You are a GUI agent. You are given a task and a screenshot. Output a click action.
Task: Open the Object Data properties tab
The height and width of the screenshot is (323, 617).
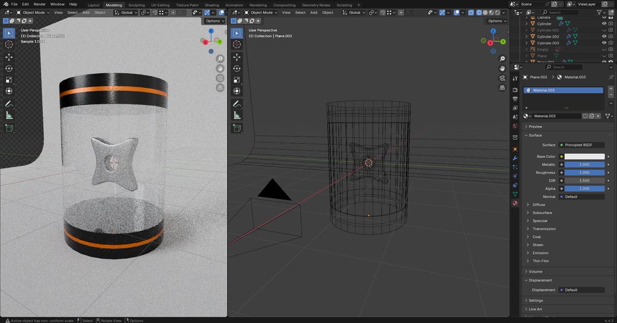[x=515, y=194]
